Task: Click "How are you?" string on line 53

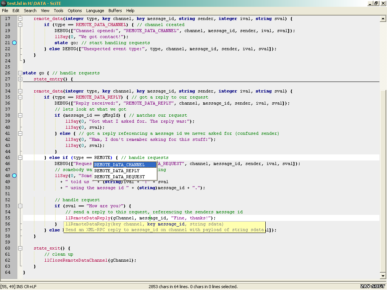Action: click(106, 206)
